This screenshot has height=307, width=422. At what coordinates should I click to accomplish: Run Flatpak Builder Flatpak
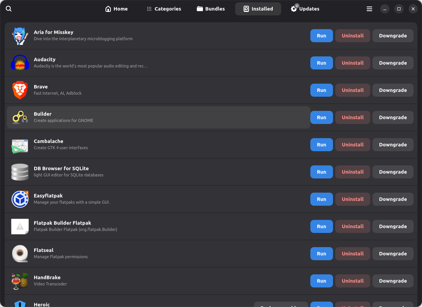(321, 226)
